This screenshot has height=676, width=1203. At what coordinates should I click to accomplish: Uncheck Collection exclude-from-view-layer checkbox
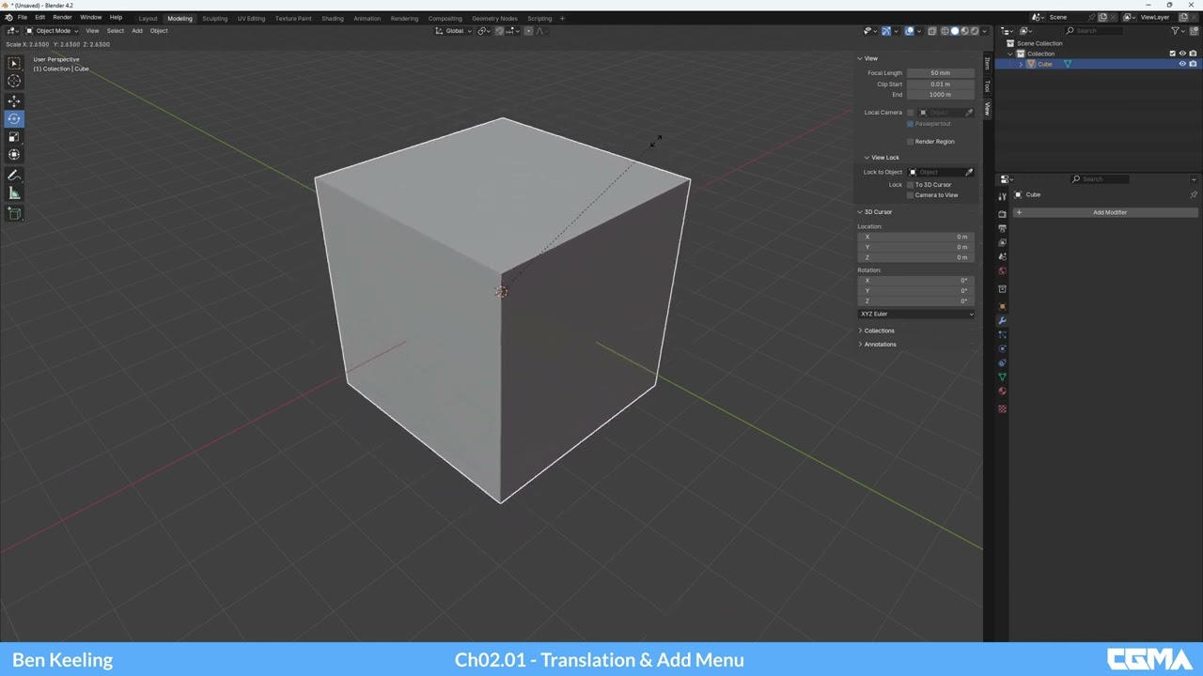[1172, 54]
